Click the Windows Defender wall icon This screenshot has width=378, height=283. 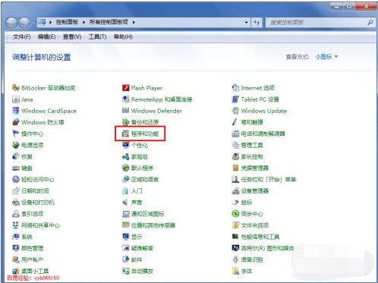coord(126,111)
